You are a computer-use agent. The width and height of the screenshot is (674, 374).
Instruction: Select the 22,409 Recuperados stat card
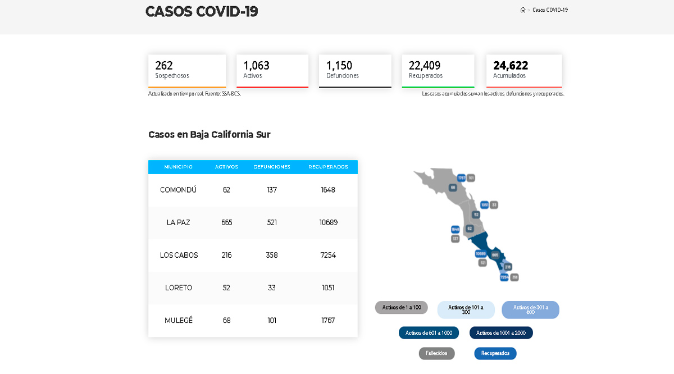pos(438,71)
